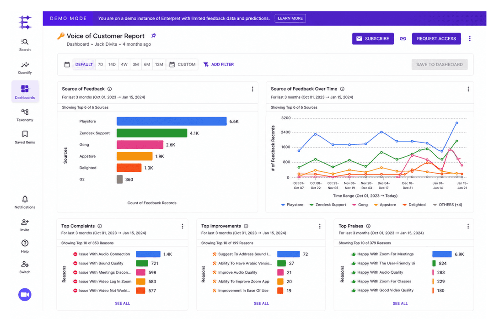
Task: Toggle Zendesk Support series in the legend
Action: tap(328, 205)
